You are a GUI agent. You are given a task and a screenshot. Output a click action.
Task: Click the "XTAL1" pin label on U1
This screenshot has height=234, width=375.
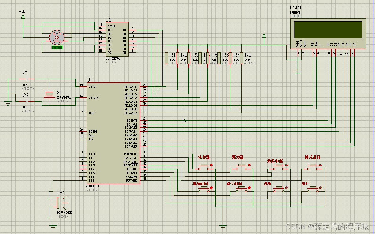(x=93, y=87)
